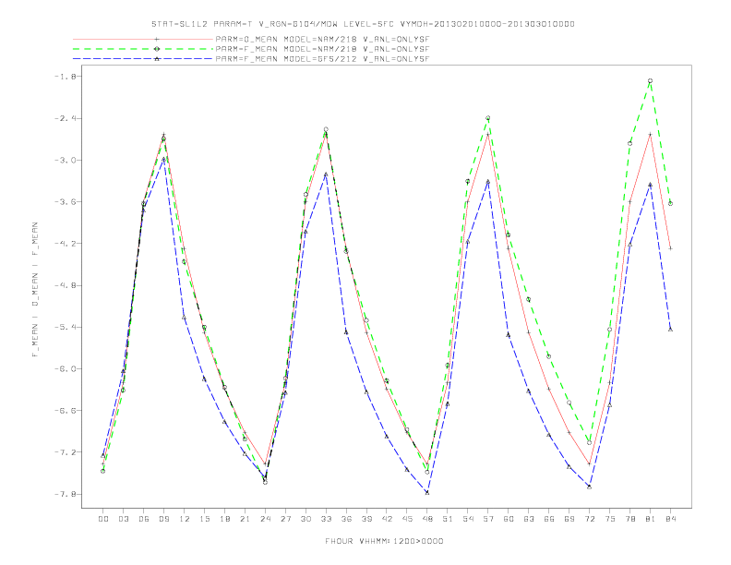Click x-axis tick label 45

tap(407, 519)
